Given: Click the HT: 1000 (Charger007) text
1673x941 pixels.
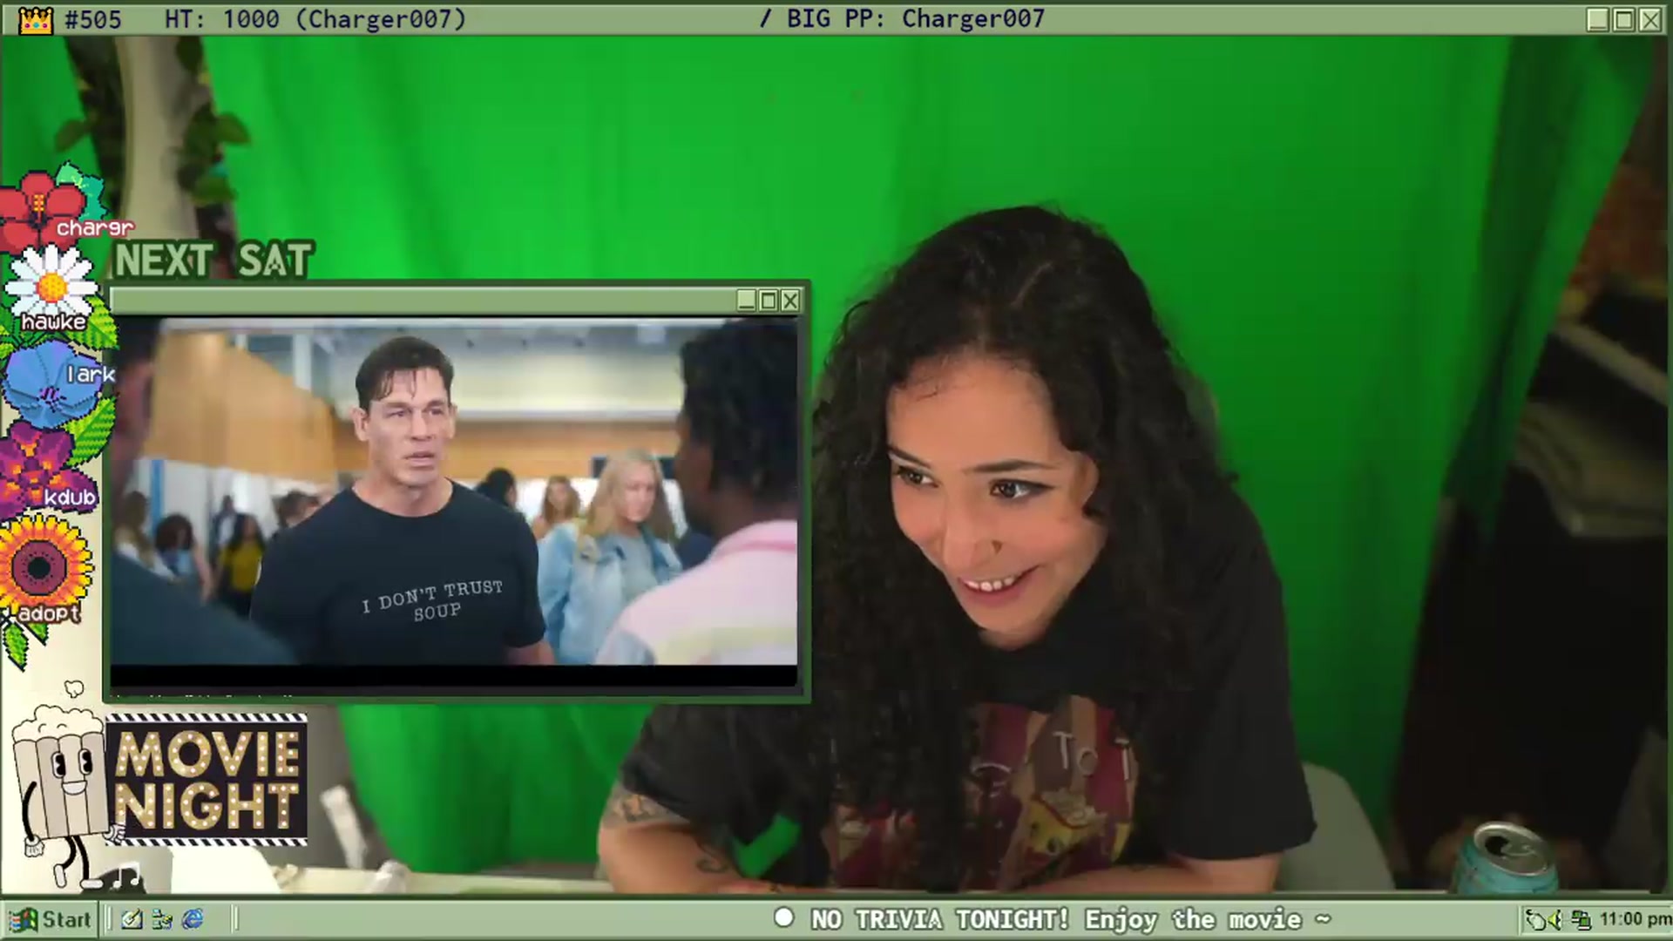Looking at the screenshot, I should (x=315, y=19).
